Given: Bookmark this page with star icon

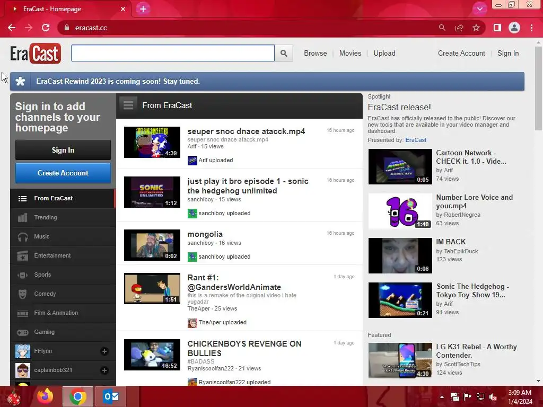Looking at the screenshot, I should tap(476, 28).
